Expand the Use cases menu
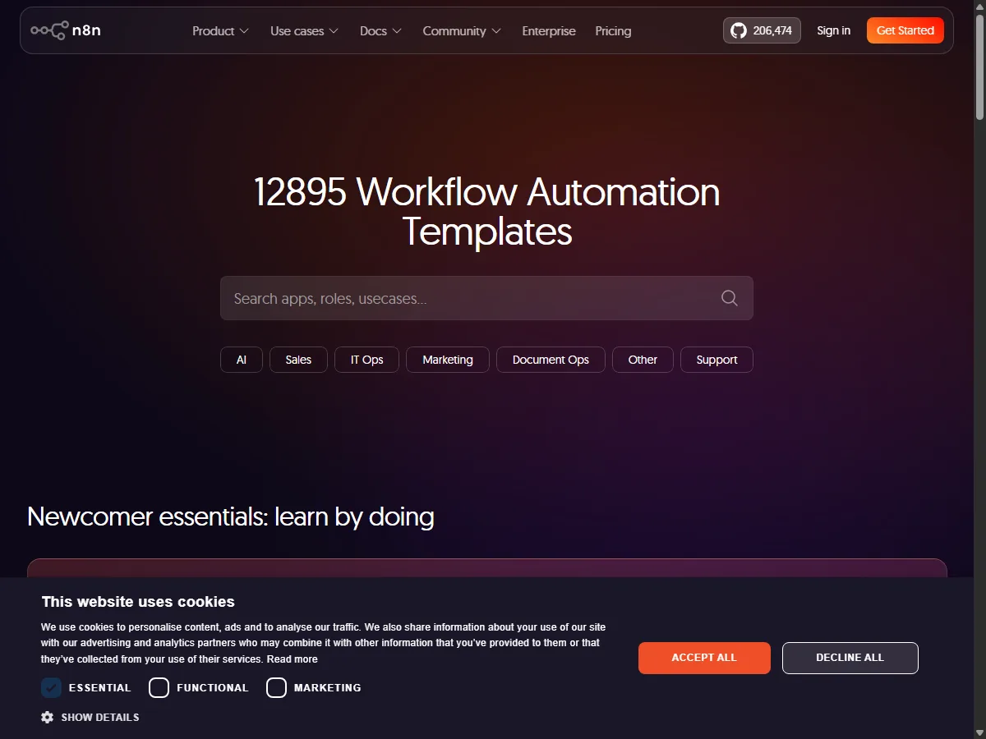 pos(304,30)
